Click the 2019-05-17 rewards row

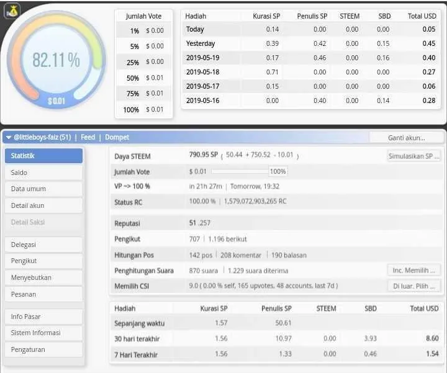pyautogui.click(x=311, y=86)
